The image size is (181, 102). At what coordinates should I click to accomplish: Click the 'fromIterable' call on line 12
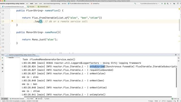pyautogui.click(x=48, y=18)
